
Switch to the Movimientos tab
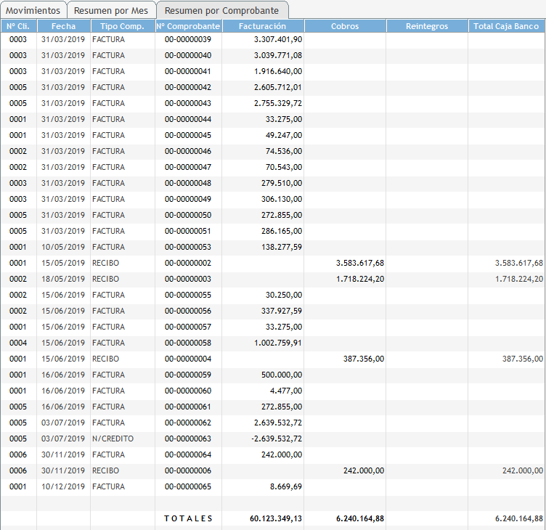[33, 11]
